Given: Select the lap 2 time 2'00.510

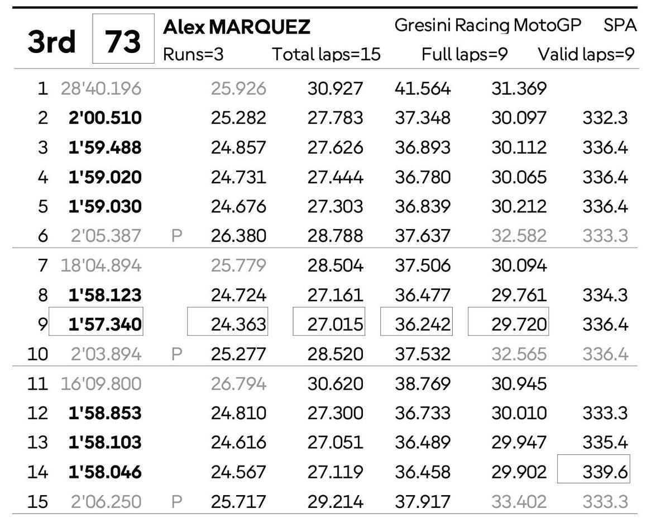Looking at the screenshot, I should [104, 118].
